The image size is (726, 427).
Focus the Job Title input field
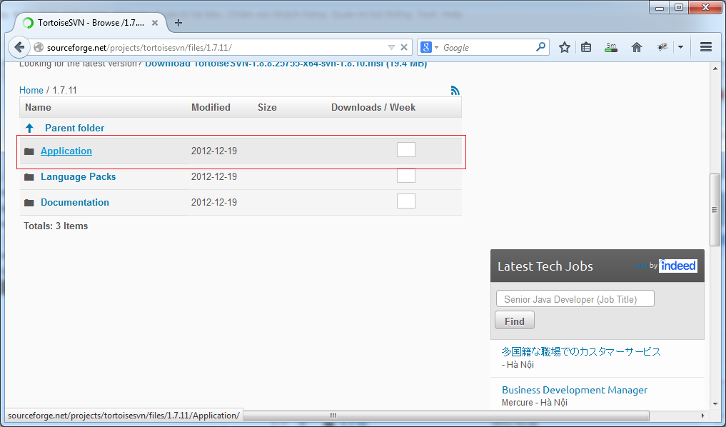point(575,298)
